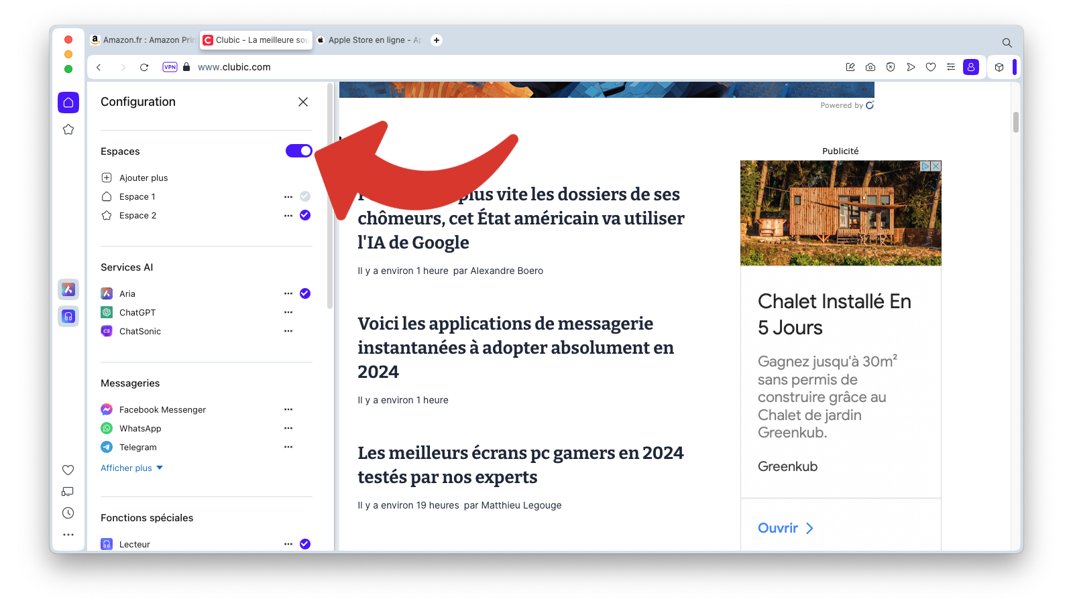Open the purple profile account icon

point(971,67)
